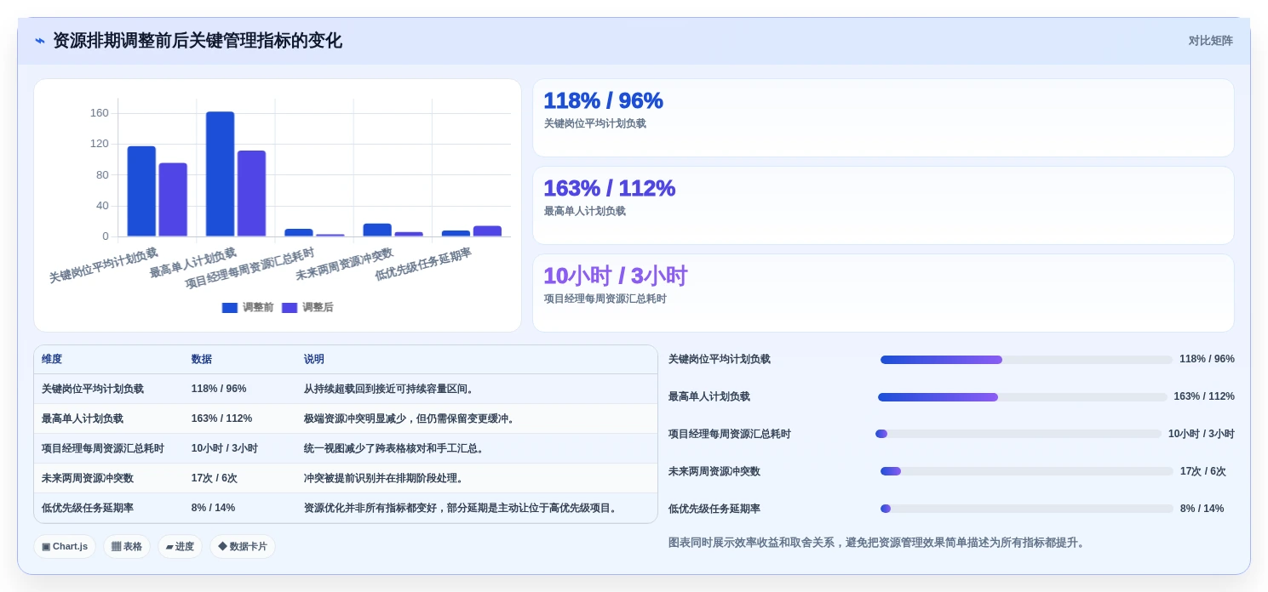Click the 关键岗位平均计划负载 progress bar

point(1026,360)
